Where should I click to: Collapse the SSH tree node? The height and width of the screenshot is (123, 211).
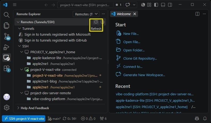(19, 46)
